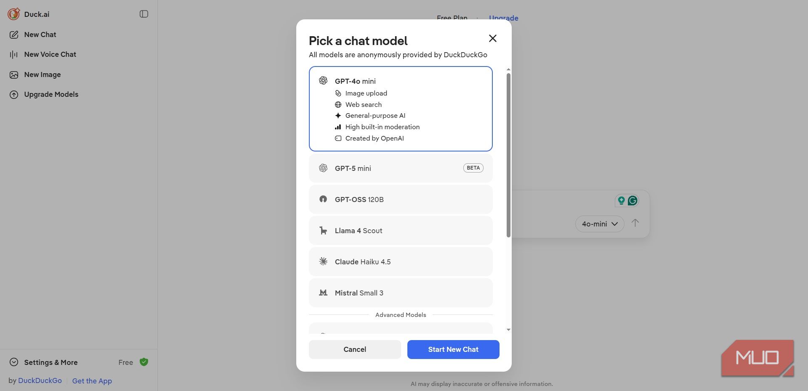This screenshot has width=808, height=391.
Task: Click the scrollbar up arrow in model list
Action: 508,69
